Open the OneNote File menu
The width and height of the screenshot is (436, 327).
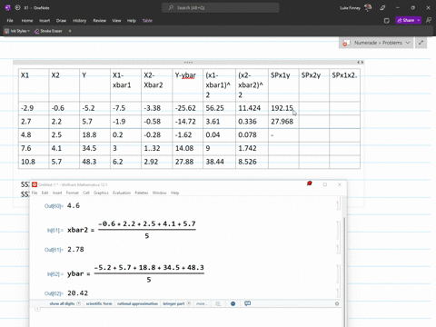[x=10, y=21]
